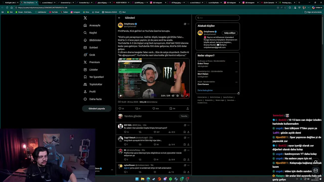Open more options on OnlyDrama post
324x182 pixels.
tap(188, 24)
